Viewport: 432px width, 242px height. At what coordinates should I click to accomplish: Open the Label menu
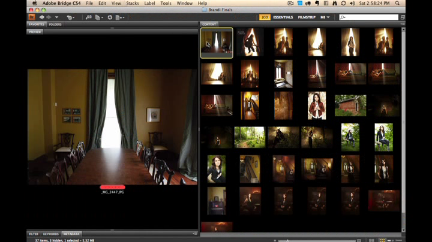[x=149, y=4]
